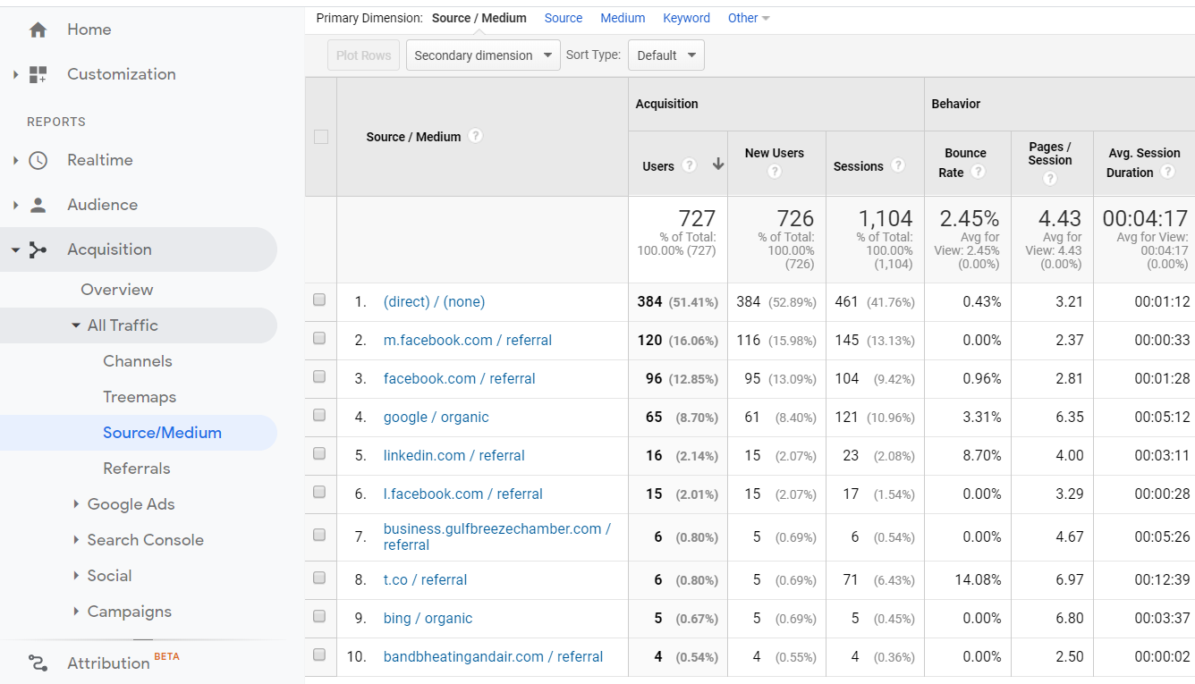Select checkbox for business.gulfbreezechamber.com row
Viewport: 1195px width, 684px height.
pyautogui.click(x=319, y=536)
